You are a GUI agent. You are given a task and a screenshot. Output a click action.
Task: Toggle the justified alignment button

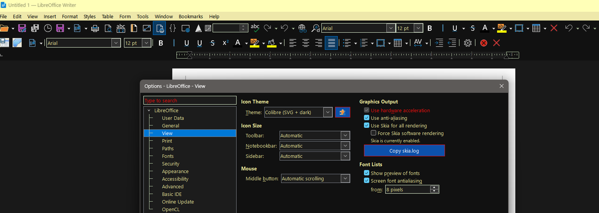coord(332,43)
